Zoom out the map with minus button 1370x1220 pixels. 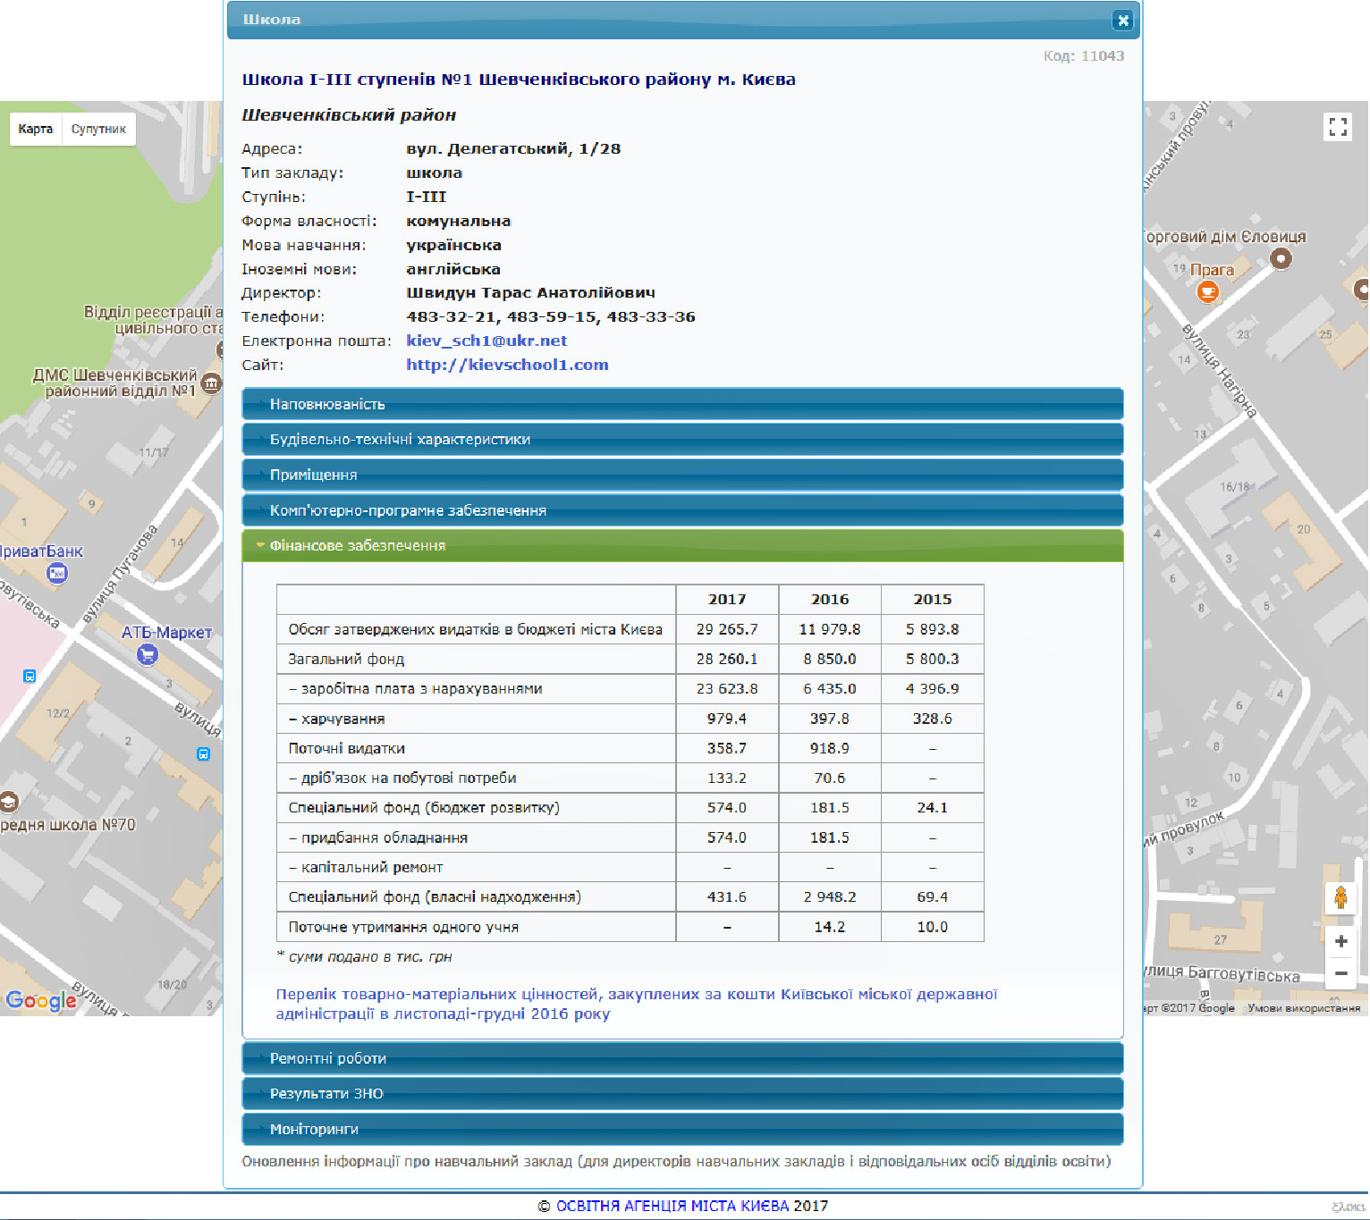coord(1340,973)
